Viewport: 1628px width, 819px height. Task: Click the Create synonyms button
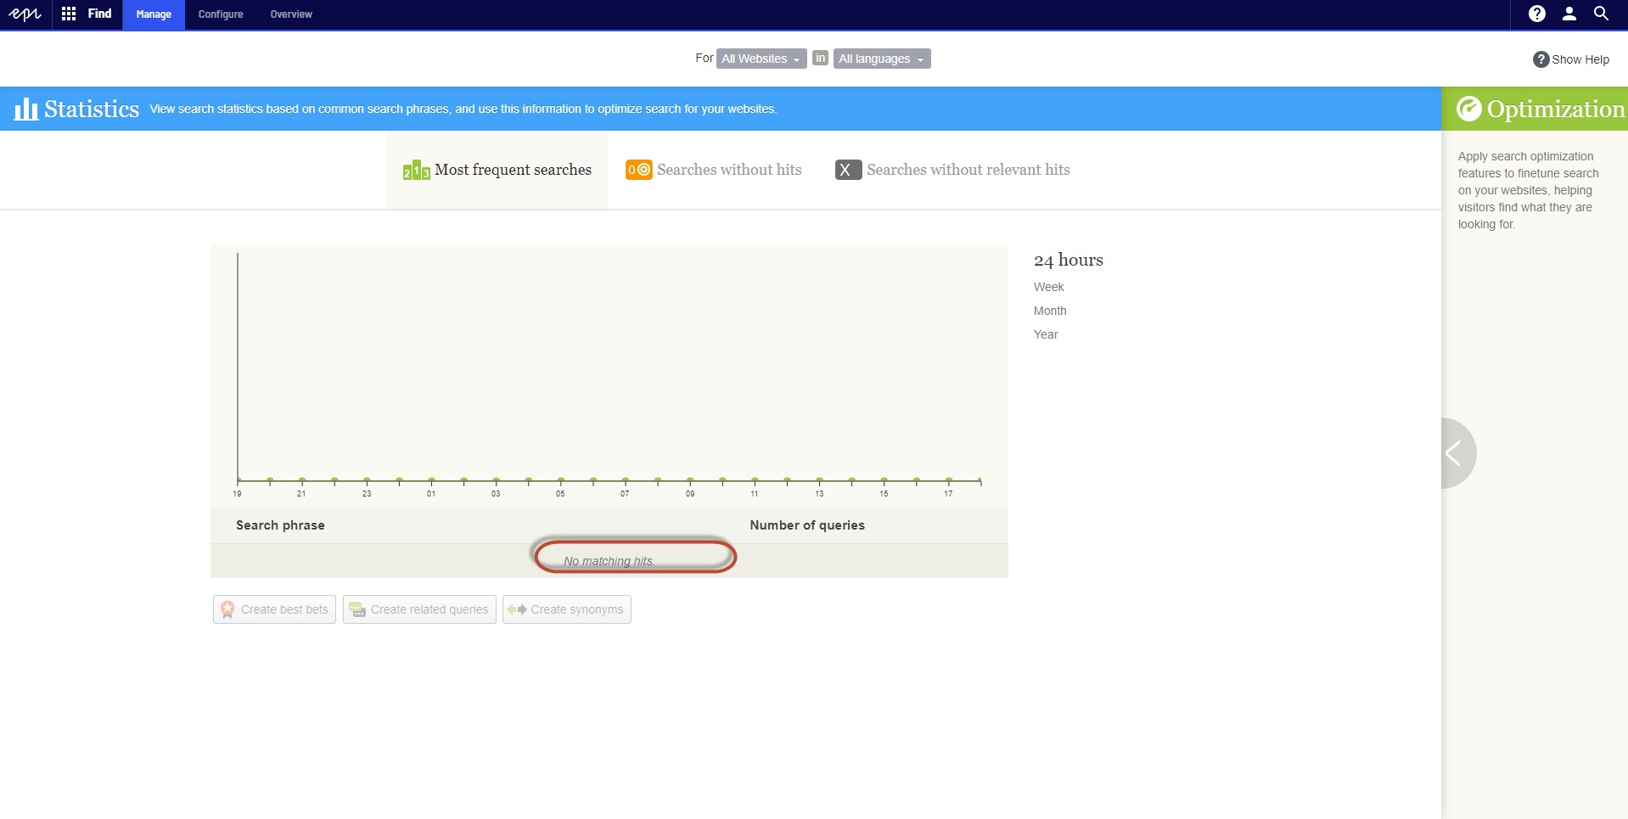click(566, 609)
